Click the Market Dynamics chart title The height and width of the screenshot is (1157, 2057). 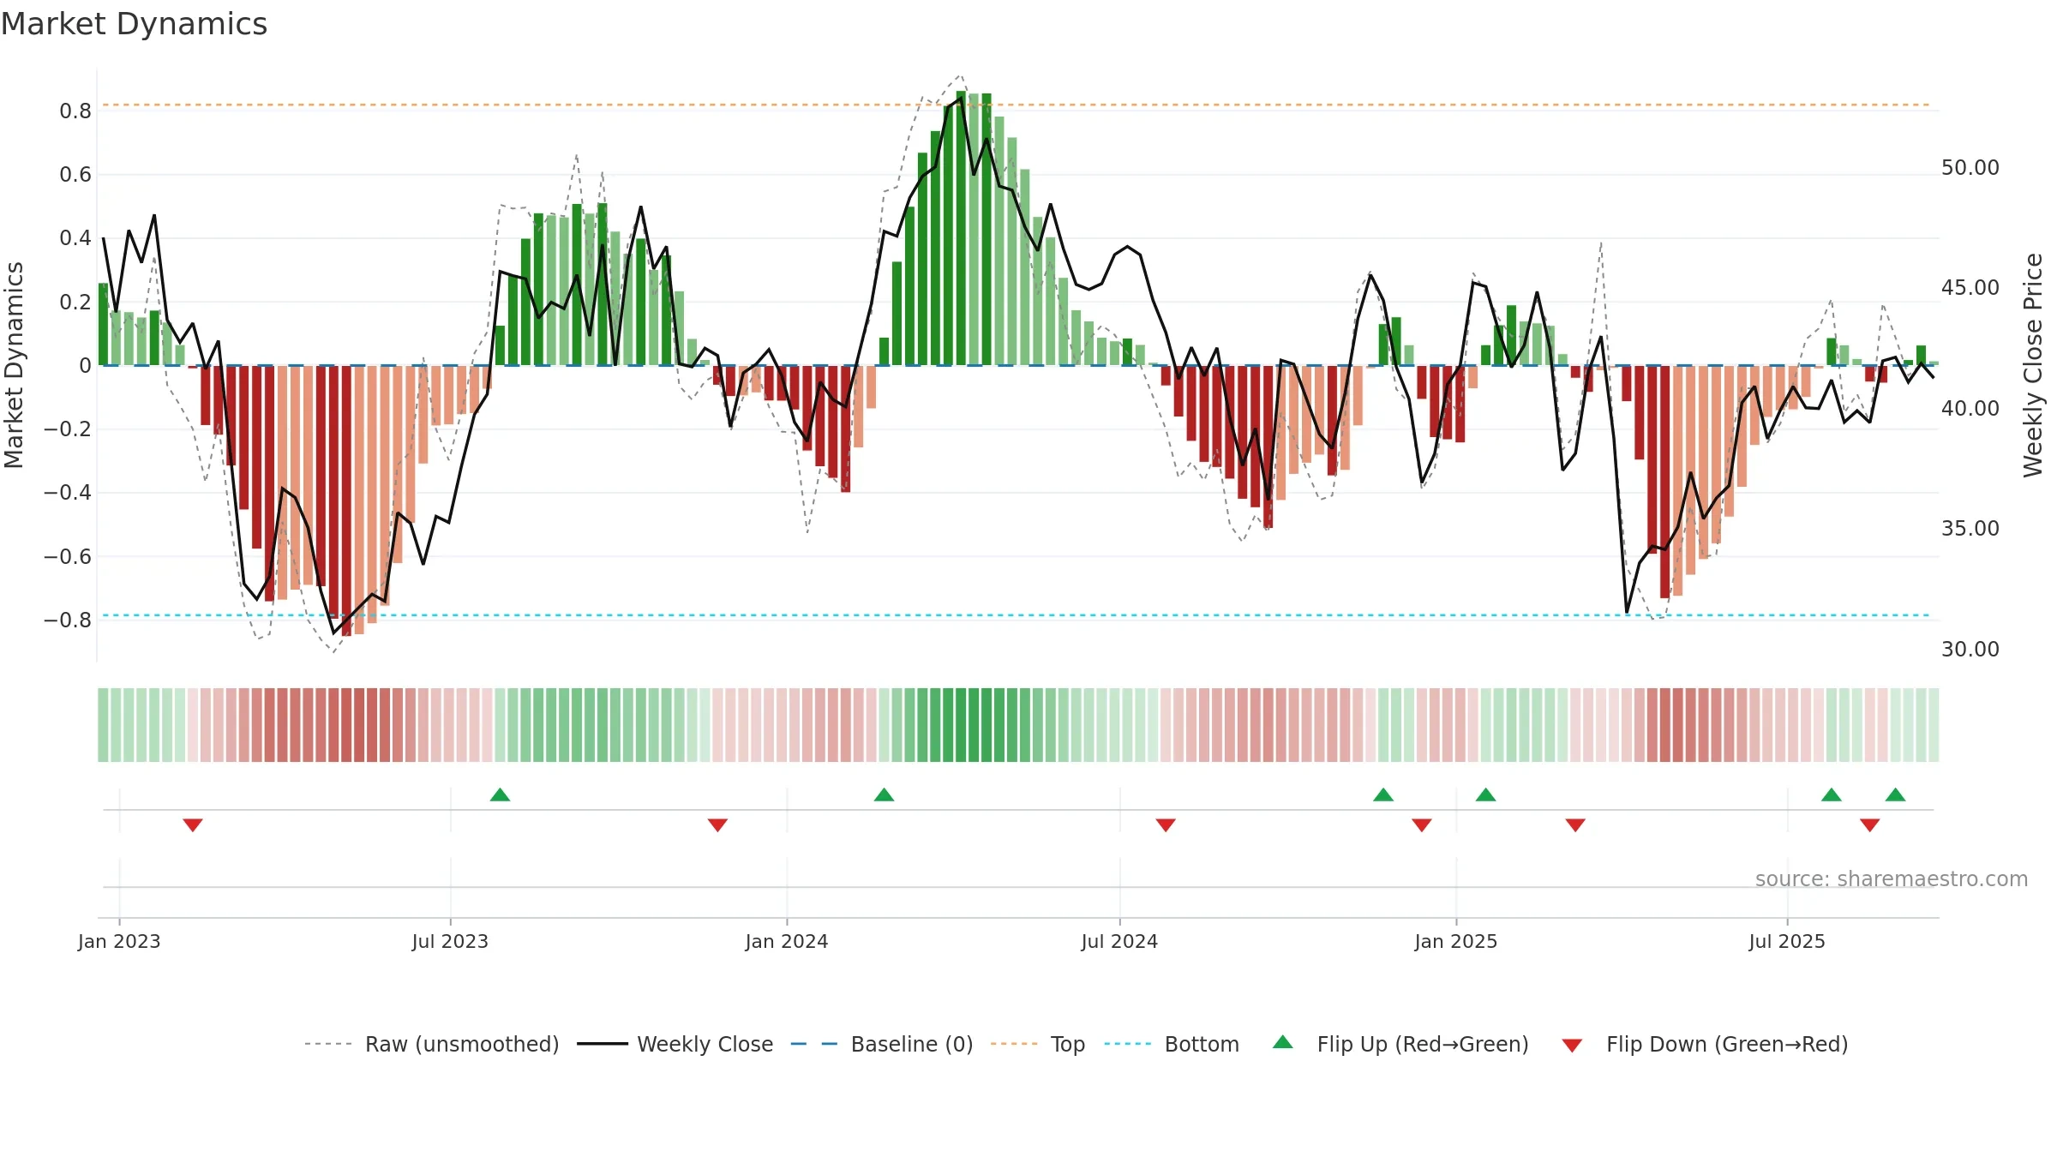tap(134, 24)
